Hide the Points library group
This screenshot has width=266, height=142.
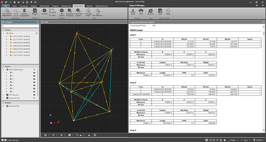[x=36, y=33]
